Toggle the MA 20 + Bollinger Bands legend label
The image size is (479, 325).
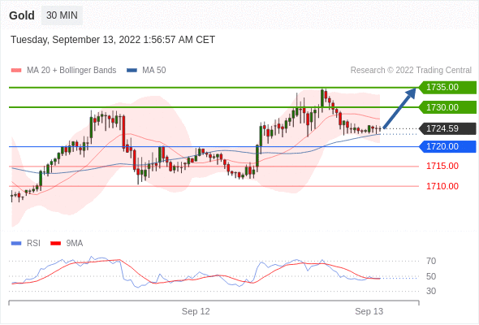(71, 71)
